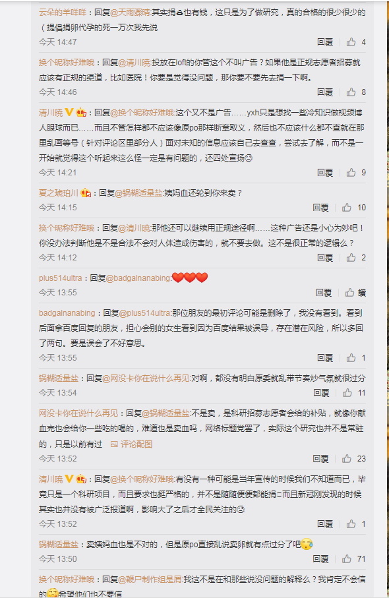Open 网没卡你在说什么再见 profile link
This screenshot has width=389, height=598.
click(x=78, y=413)
